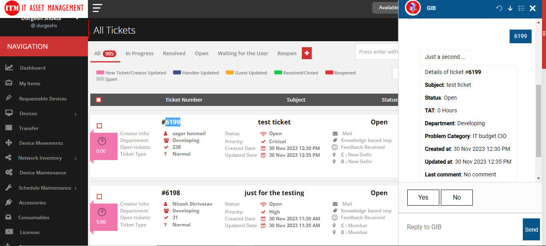Click the My Items briefcase icon

click(x=9, y=83)
